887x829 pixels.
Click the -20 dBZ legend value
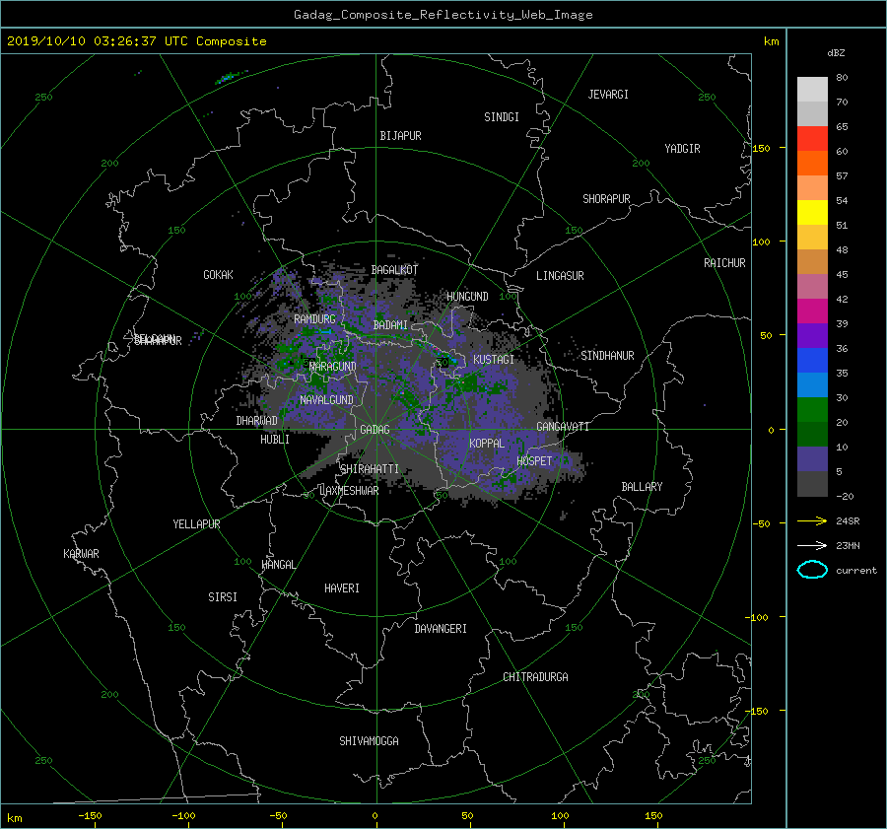point(845,496)
